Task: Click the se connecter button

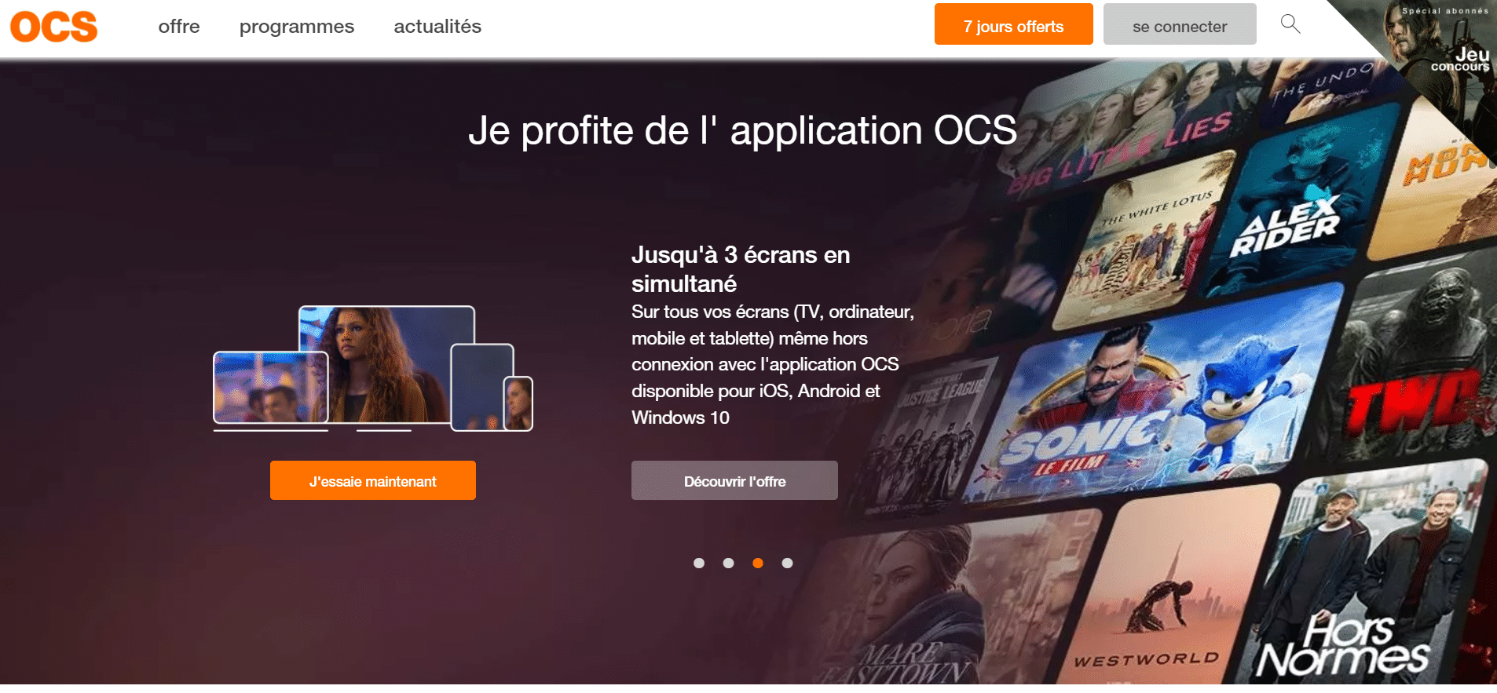Action: [x=1180, y=24]
